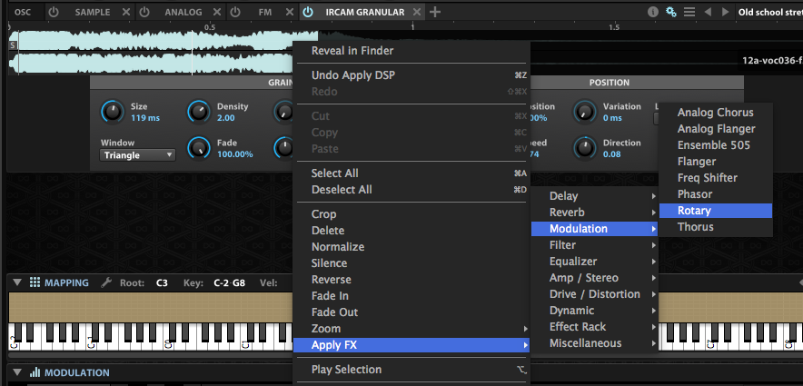The height and width of the screenshot is (386, 803).
Task: Close the SAMPLE oscillator tab
Action: (x=126, y=13)
